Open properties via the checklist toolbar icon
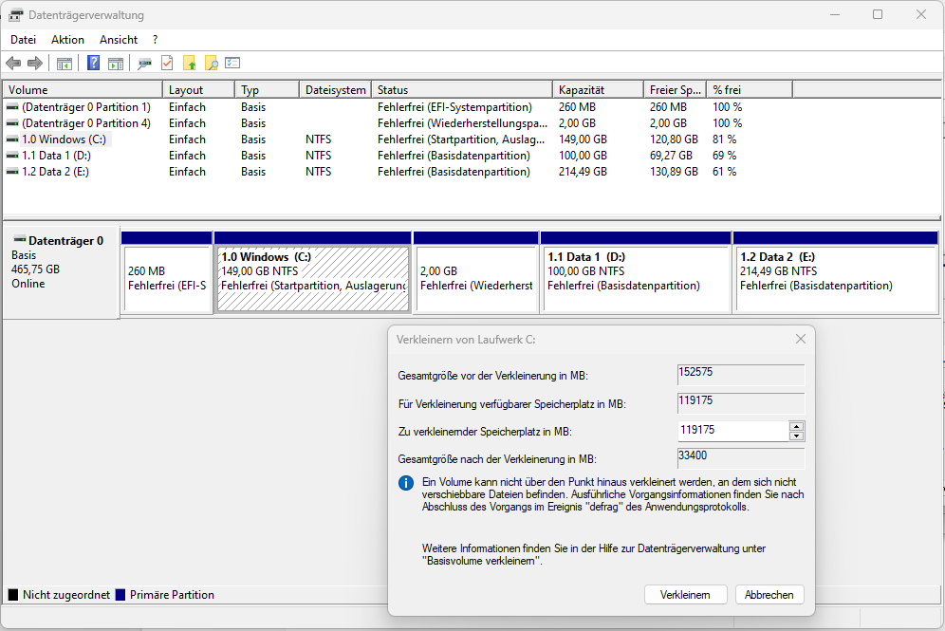The image size is (945, 631). coord(232,63)
